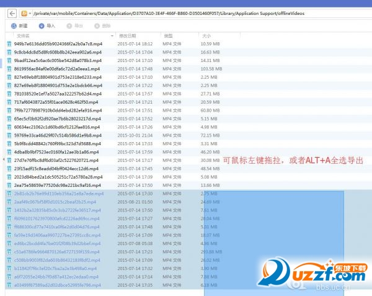
Task: Open the folder icon dropdown beside the path
Action: [x=30, y=14]
